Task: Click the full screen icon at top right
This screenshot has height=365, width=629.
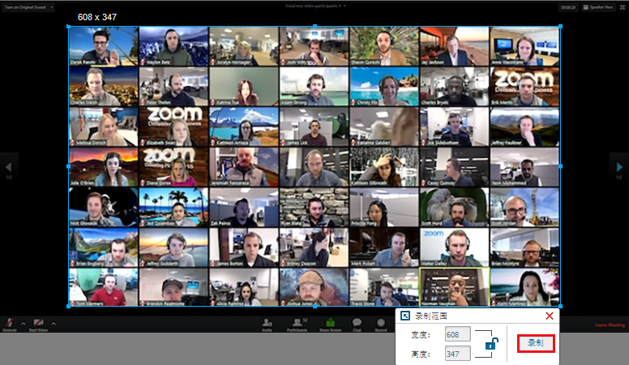Action: pos(623,7)
